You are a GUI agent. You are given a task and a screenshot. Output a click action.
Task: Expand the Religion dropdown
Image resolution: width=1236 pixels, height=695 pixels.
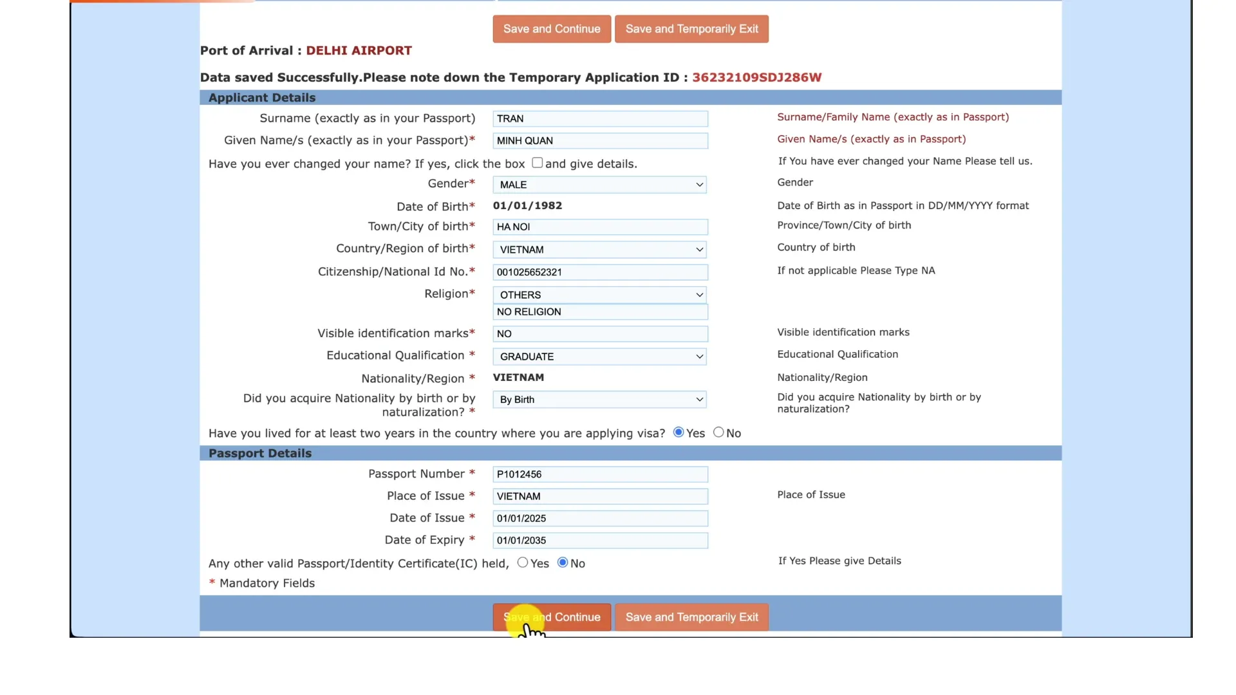599,295
